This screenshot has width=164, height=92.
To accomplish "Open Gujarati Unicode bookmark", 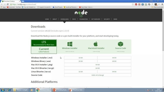I will pos(44,7).
